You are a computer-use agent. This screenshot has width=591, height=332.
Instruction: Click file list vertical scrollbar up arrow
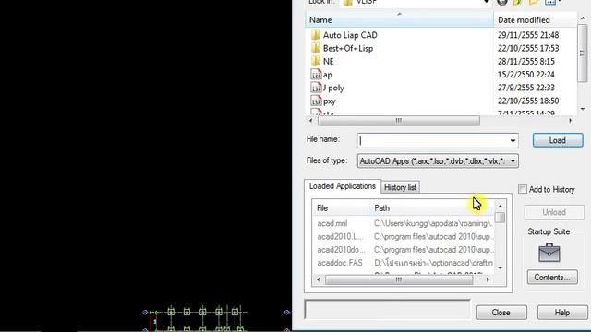(583, 18)
